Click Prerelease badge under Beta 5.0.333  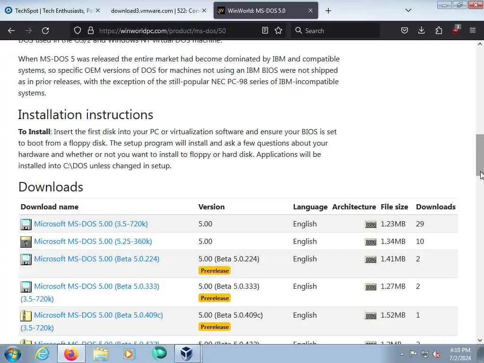215,298
